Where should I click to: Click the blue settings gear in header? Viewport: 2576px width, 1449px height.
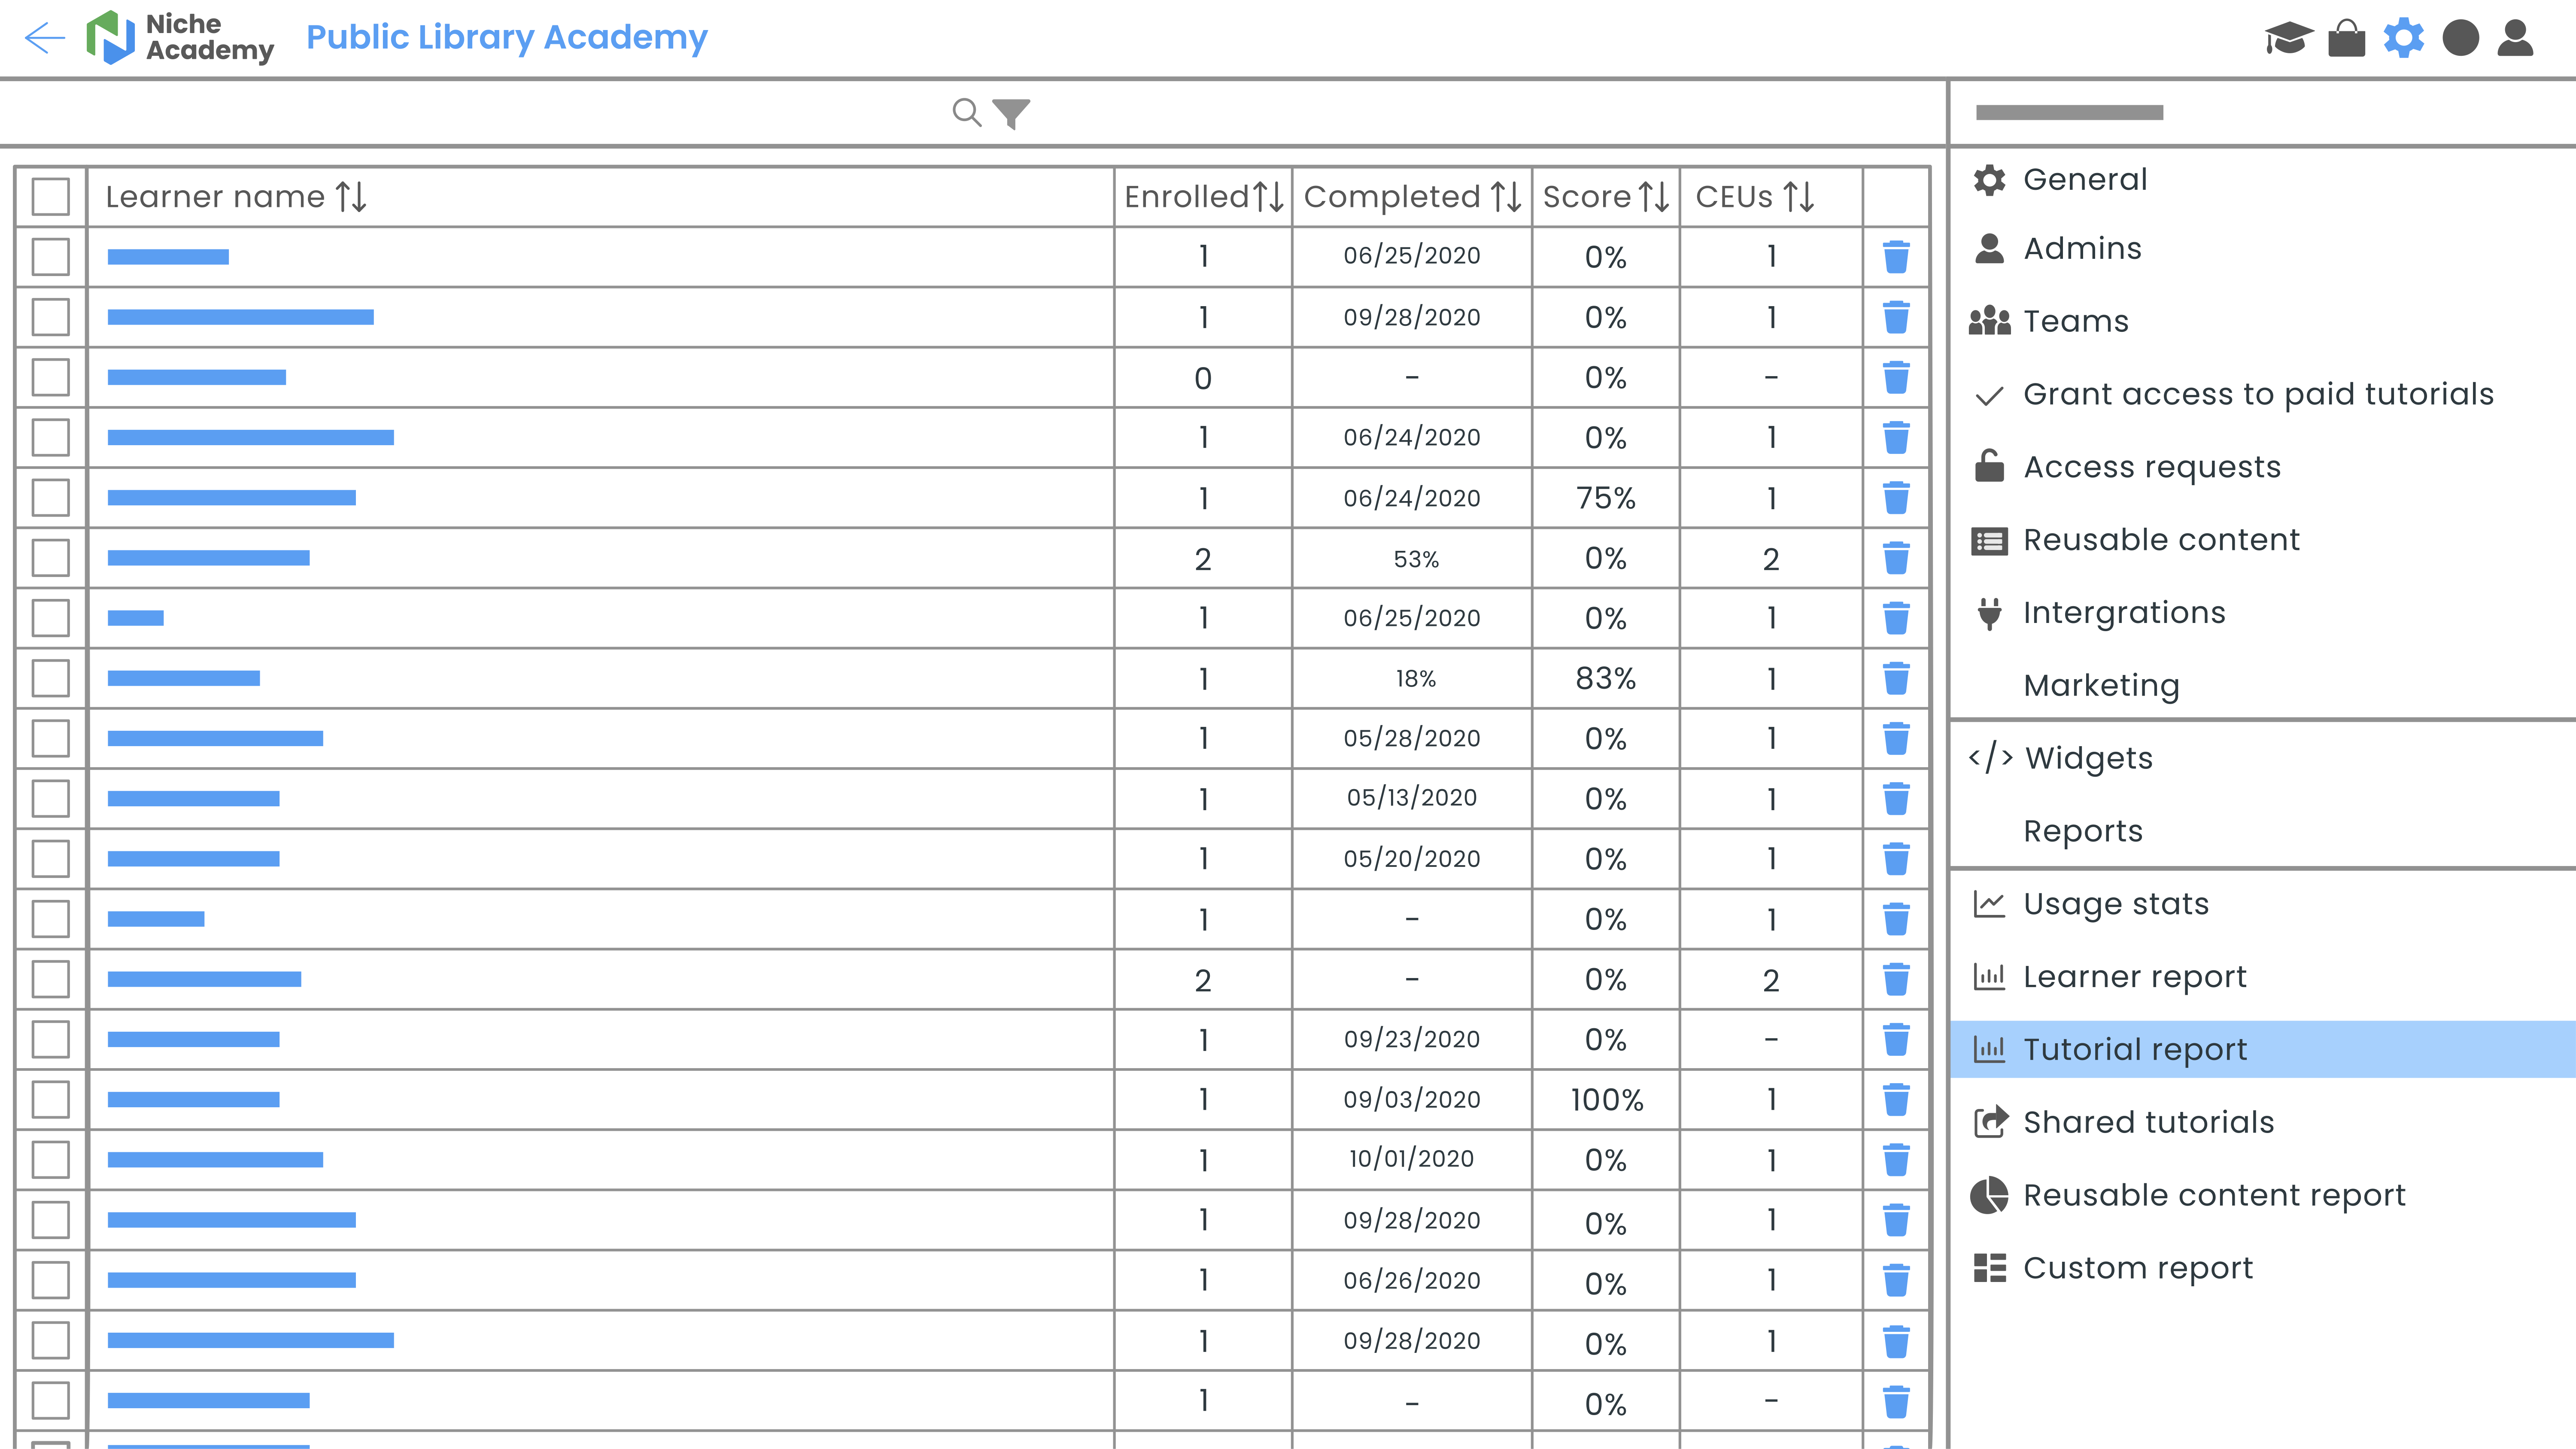click(2403, 38)
